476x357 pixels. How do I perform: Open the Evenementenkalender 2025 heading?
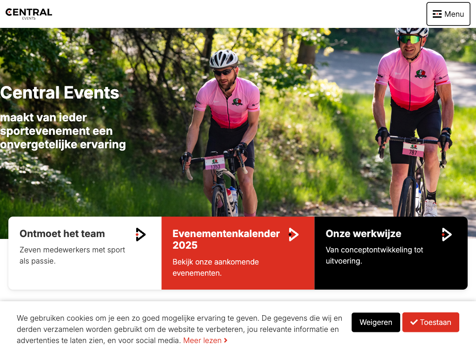click(226, 239)
